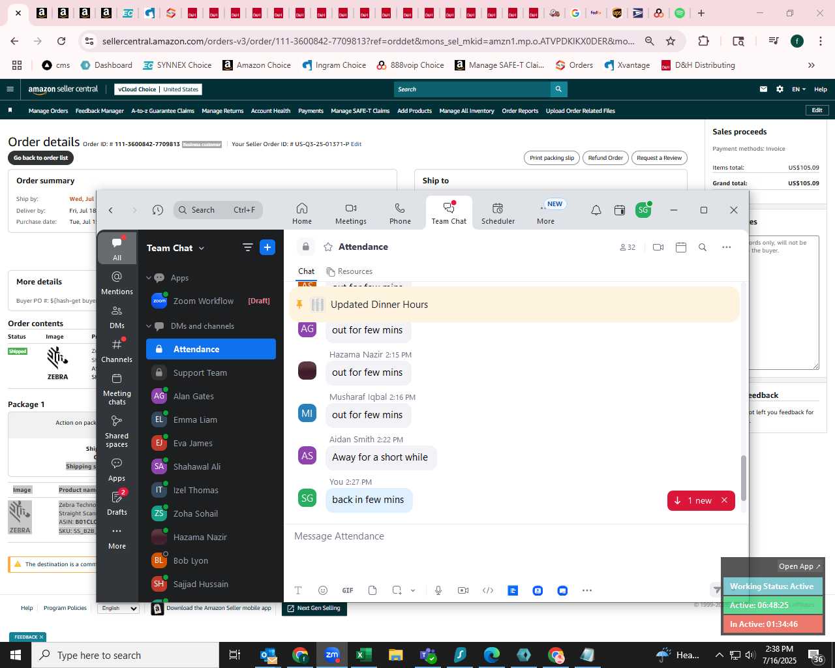Viewport: 835px width, 668px height.
Task: Open chat with Emma Liam
Action: coord(211,419)
